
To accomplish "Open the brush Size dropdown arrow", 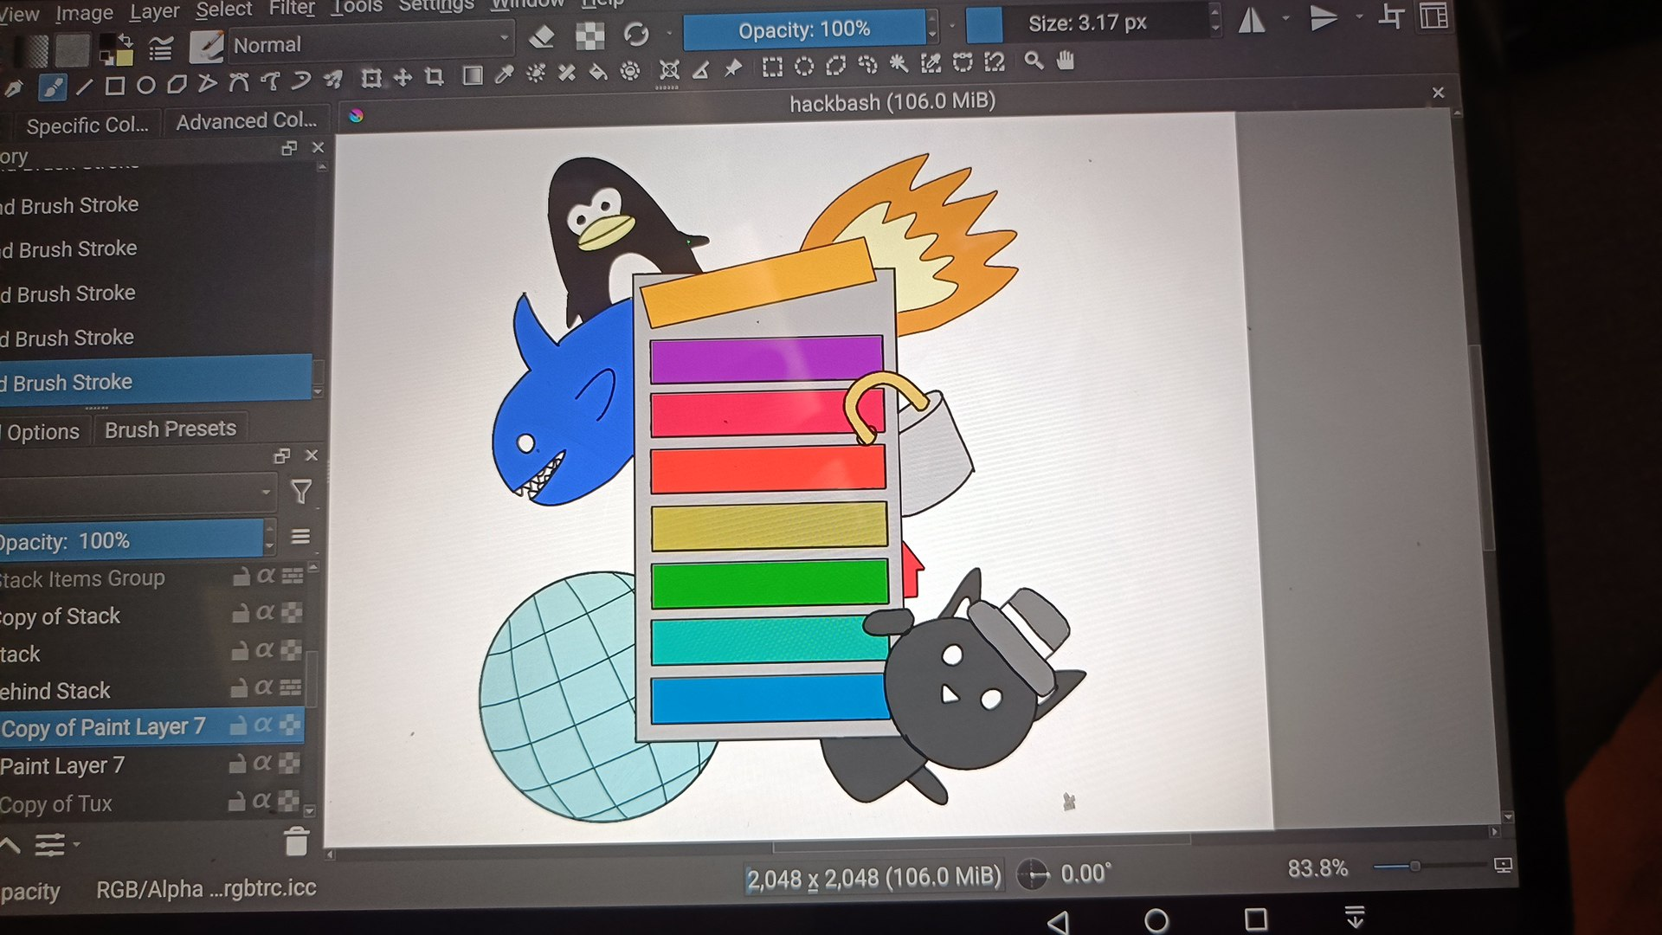I will (1215, 23).
